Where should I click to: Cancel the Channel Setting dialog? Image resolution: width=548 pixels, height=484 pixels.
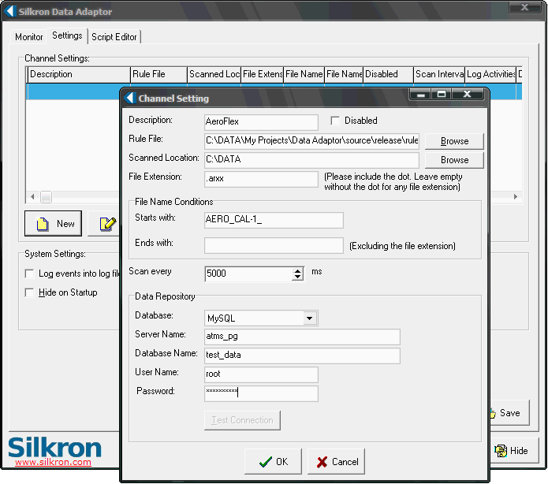(336, 462)
